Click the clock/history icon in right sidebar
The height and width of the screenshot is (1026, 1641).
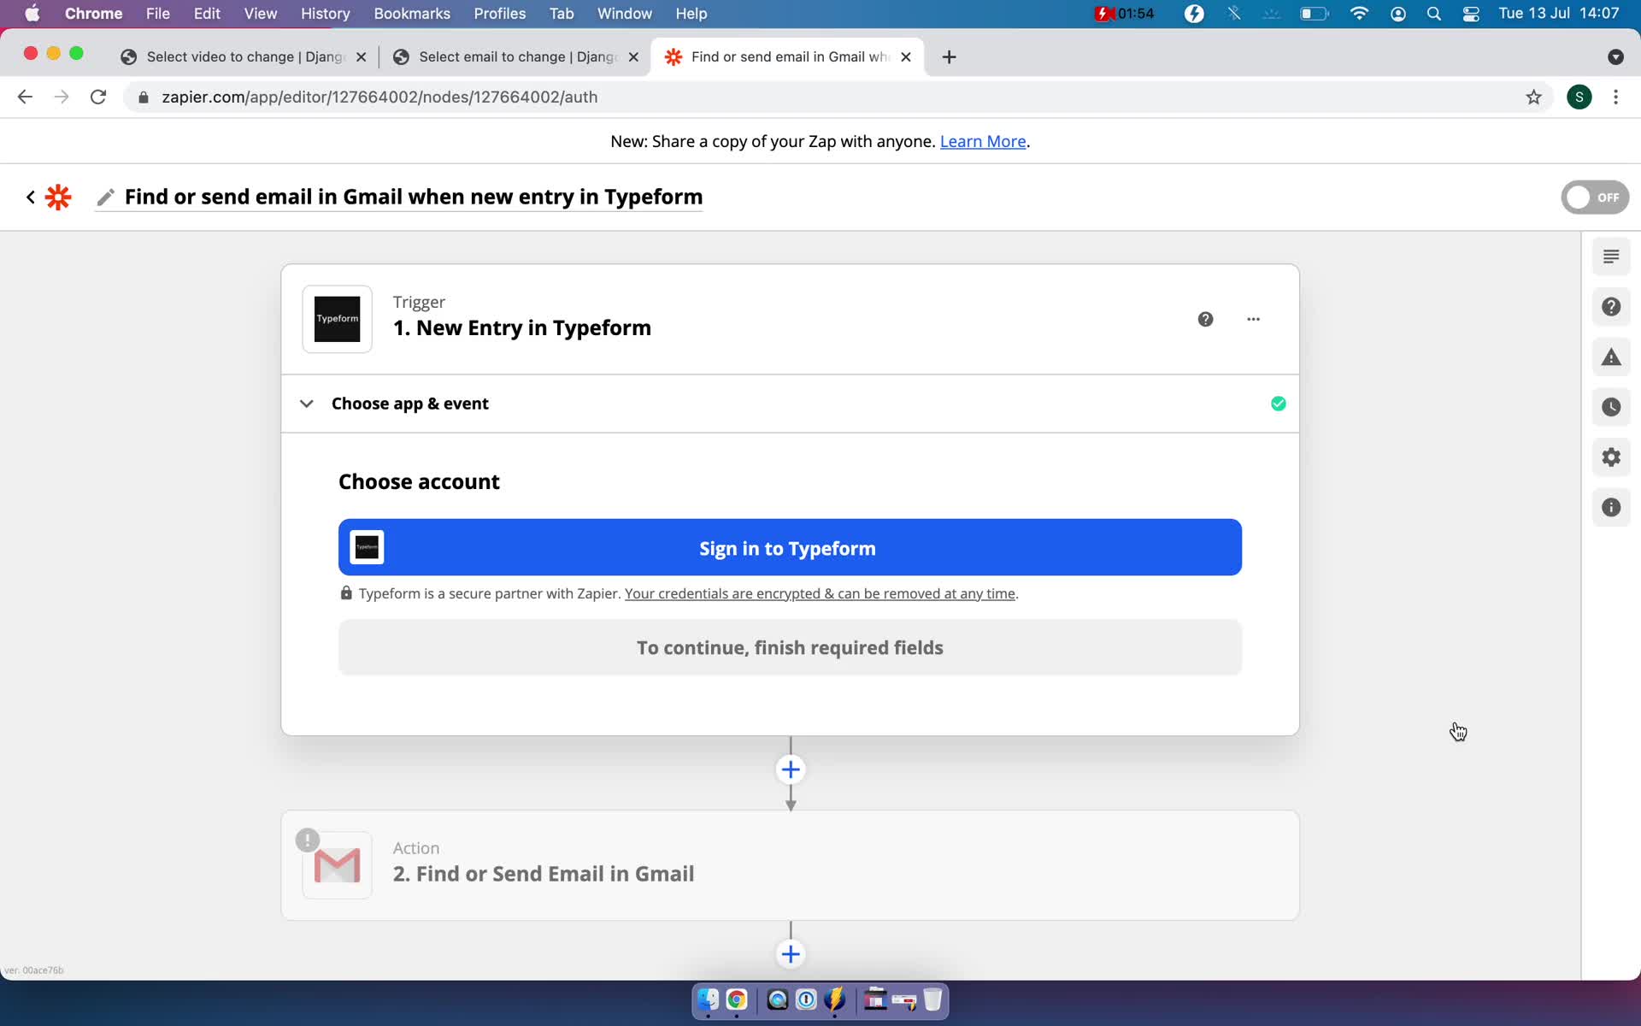coord(1610,407)
